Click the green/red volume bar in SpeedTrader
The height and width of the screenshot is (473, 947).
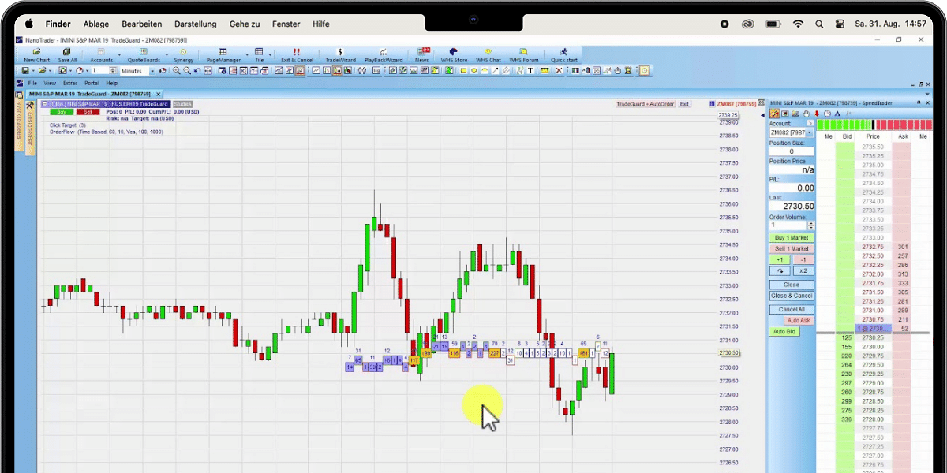pos(874,125)
